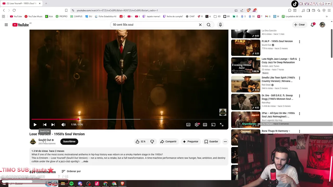Show hidden bookmarks with double chevron
The image size is (333, 187).
tap(326, 16)
